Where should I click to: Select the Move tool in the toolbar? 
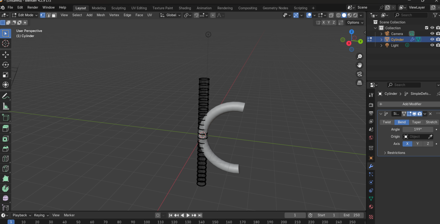coord(5,55)
